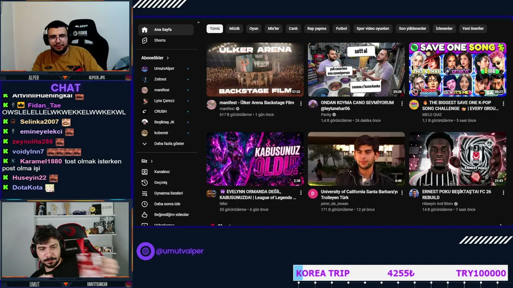Open the Lynx Çerezz subscription avatar
This screenshot has height=288, width=513.
145,101
